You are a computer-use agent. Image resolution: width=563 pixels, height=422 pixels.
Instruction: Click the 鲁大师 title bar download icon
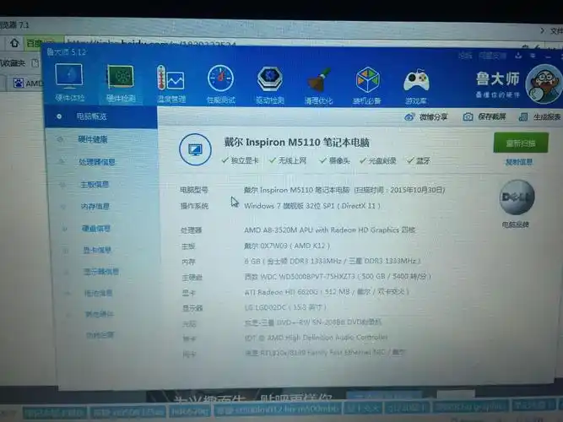click(x=518, y=56)
